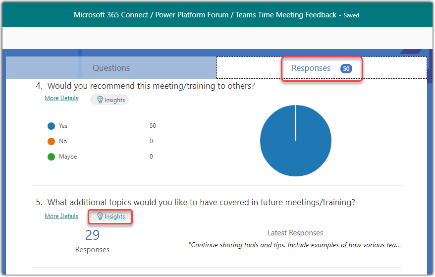Click the blue pie chart
Image resolution: width=435 pixels, height=277 pixels.
click(296, 140)
